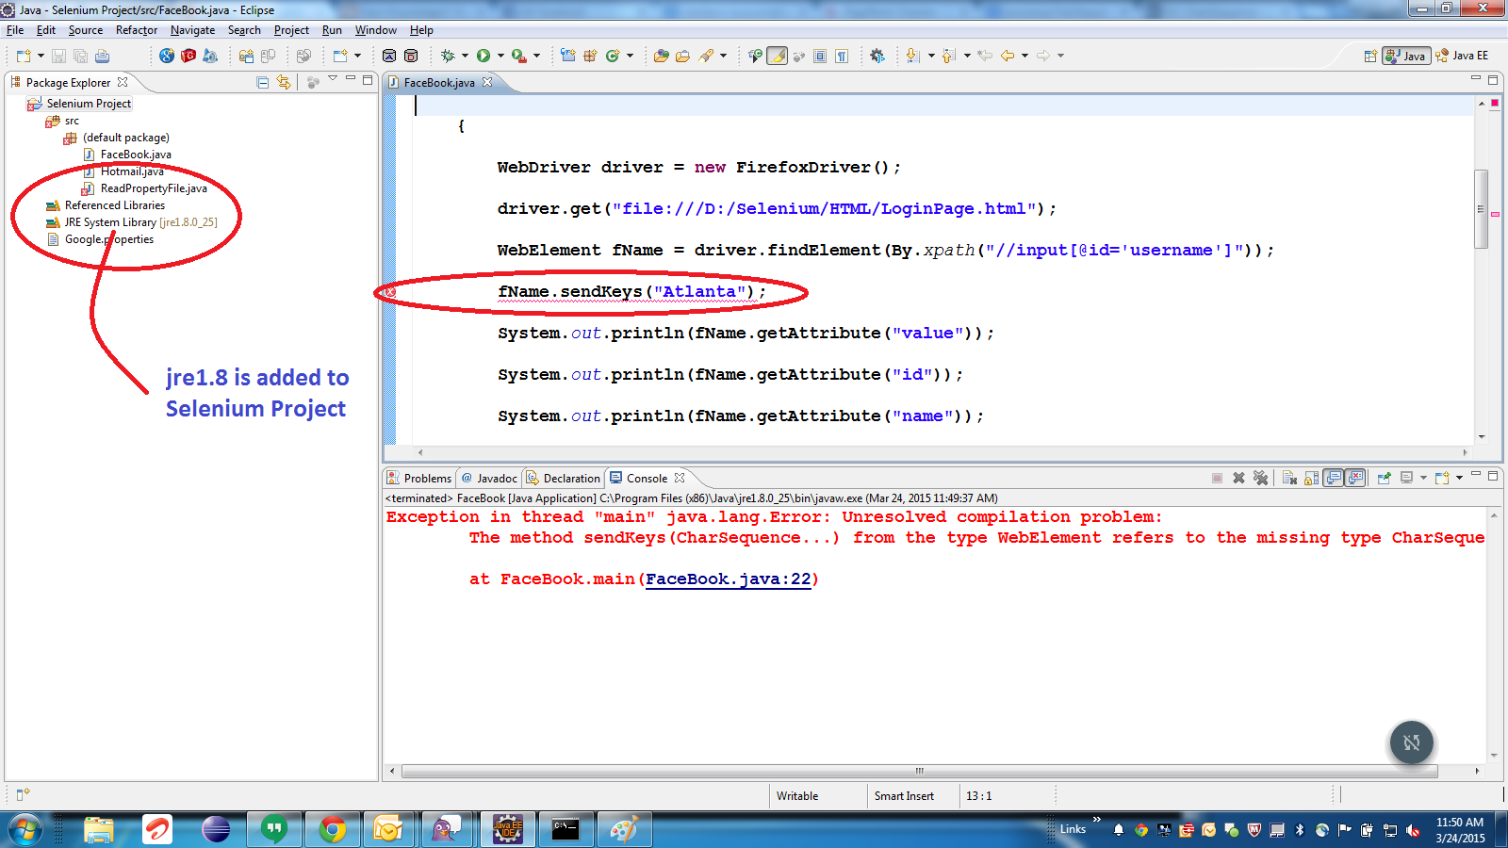Open the Window menu
Screen dimensions: 1508x848
coord(375,30)
